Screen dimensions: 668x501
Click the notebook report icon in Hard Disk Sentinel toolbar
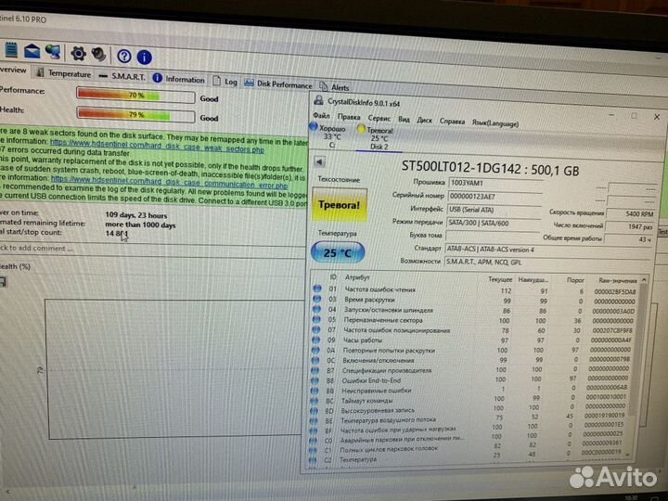(x=11, y=49)
